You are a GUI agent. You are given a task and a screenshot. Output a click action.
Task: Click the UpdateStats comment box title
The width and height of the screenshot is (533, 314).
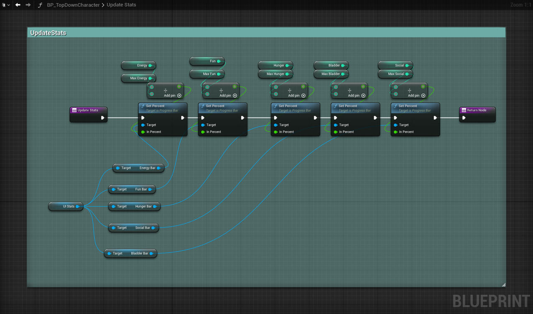tap(48, 33)
